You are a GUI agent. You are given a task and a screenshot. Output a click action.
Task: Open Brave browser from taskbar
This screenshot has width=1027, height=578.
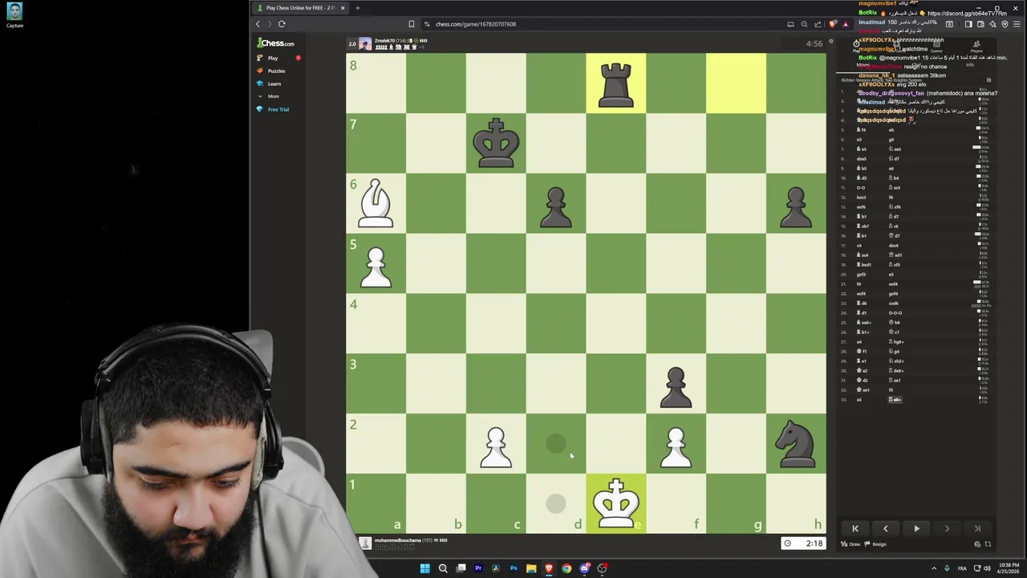(549, 568)
